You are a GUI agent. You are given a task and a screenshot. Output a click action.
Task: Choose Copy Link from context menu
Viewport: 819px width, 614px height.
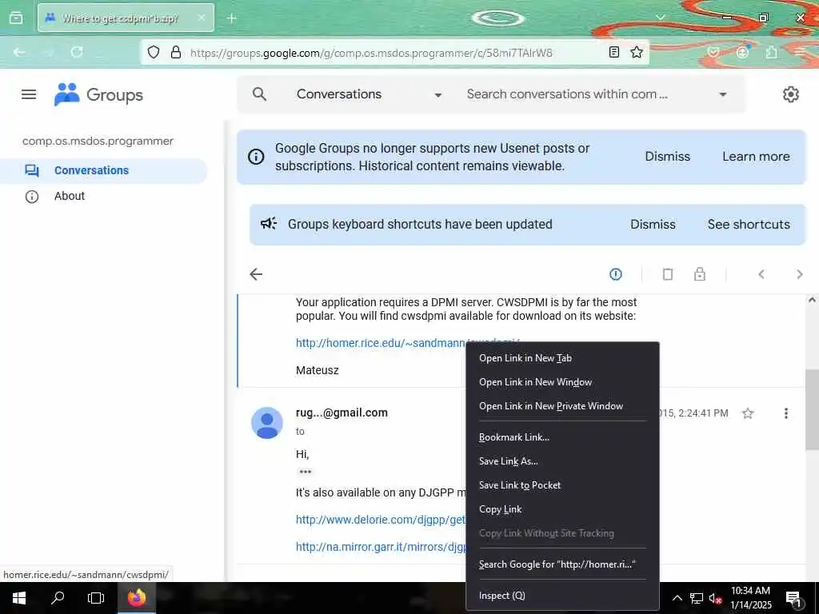562,509
